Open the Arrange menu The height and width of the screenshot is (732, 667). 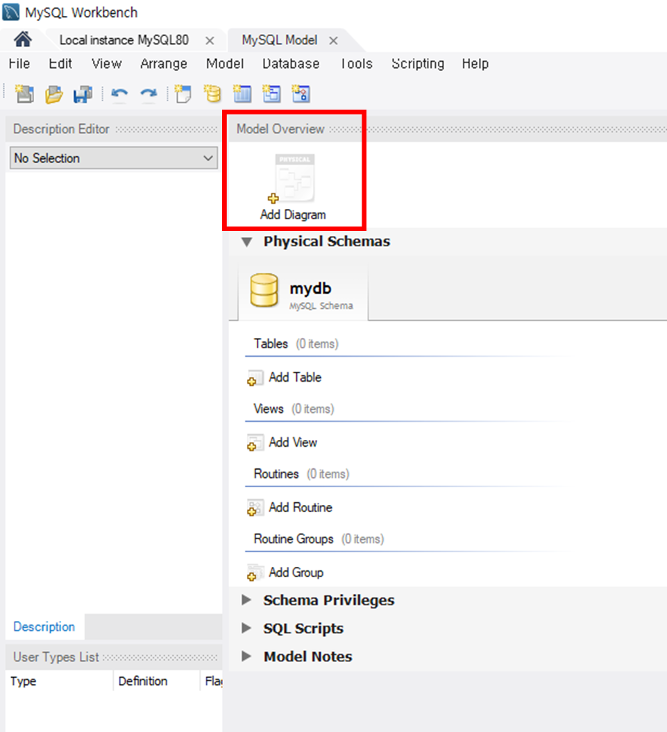tap(164, 64)
